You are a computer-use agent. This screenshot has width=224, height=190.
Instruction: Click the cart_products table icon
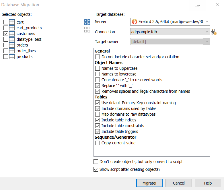click(12, 28)
